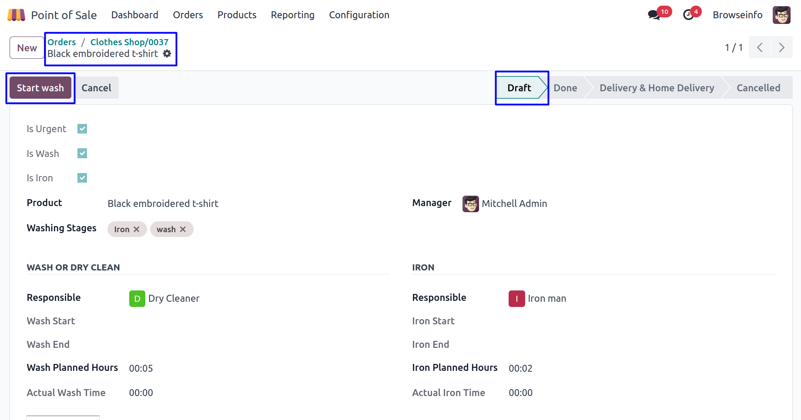
Task: Toggle the Is Iron checkbox
Action: pyautogui.click(x=82, y=178)
